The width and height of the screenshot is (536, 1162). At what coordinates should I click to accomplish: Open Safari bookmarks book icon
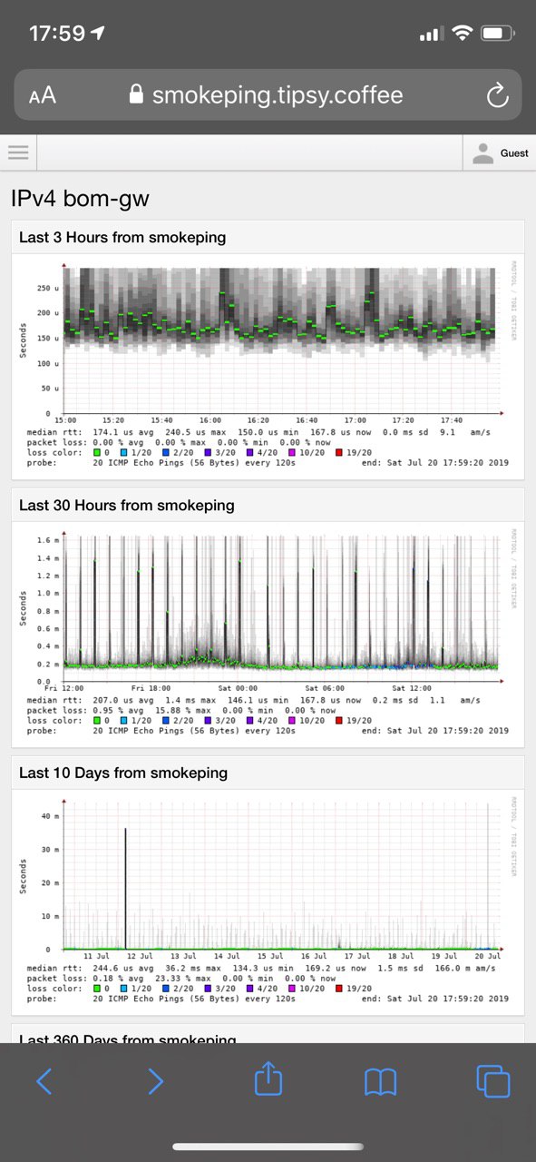[381, 1080]
